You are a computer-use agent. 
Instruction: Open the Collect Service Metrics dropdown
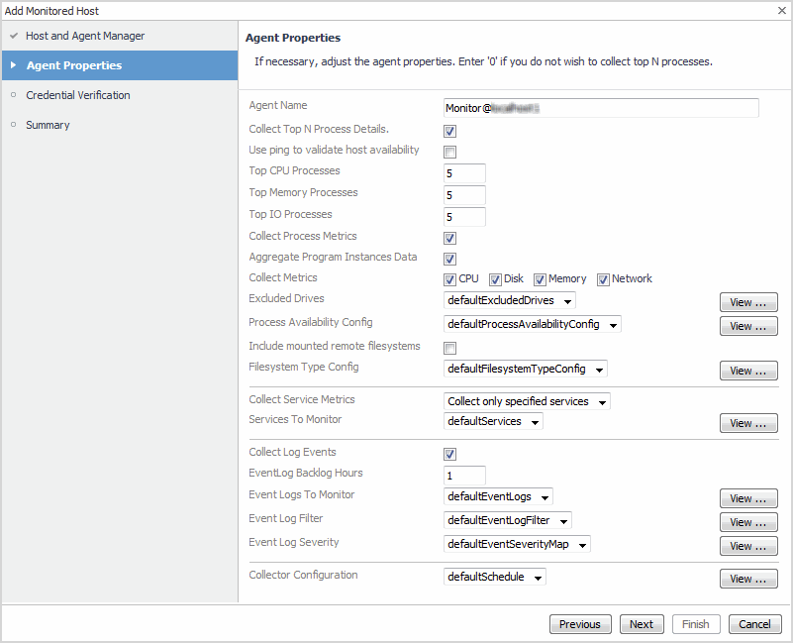click(x=527, y=402)
